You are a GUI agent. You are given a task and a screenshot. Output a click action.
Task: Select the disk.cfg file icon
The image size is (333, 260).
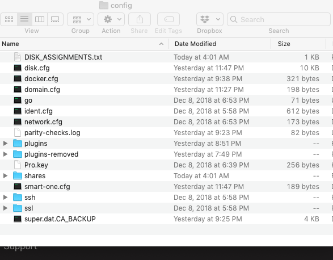18,68
